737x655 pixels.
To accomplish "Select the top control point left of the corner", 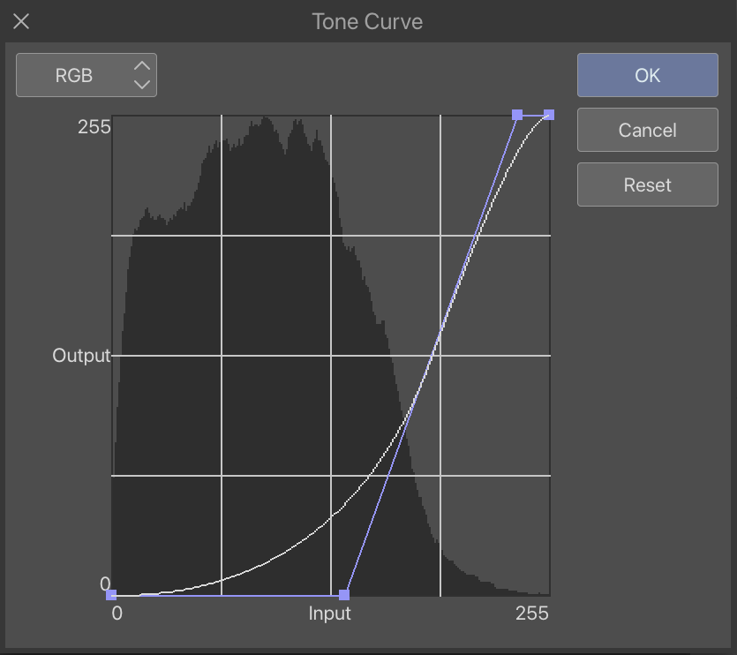I will (x=517, y=114).
